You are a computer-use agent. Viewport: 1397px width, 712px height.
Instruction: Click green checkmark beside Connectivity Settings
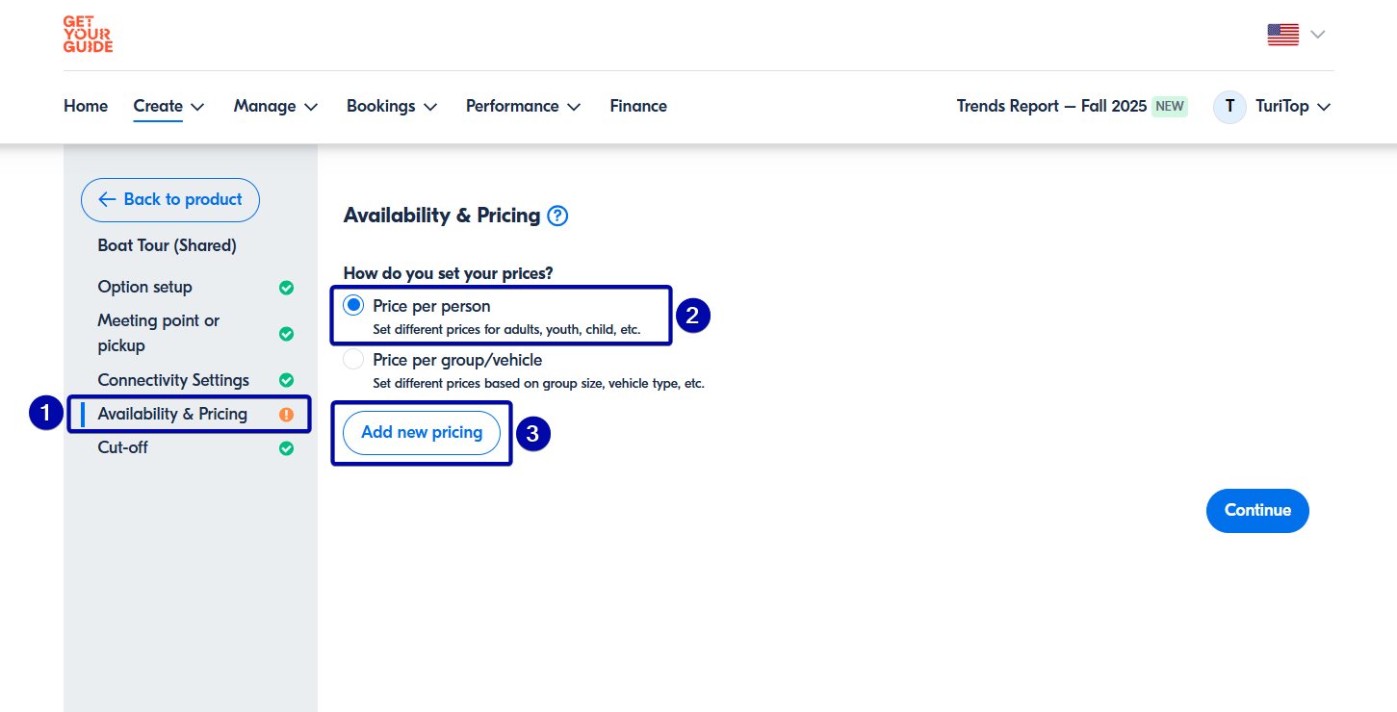click(x=286, y=381)
